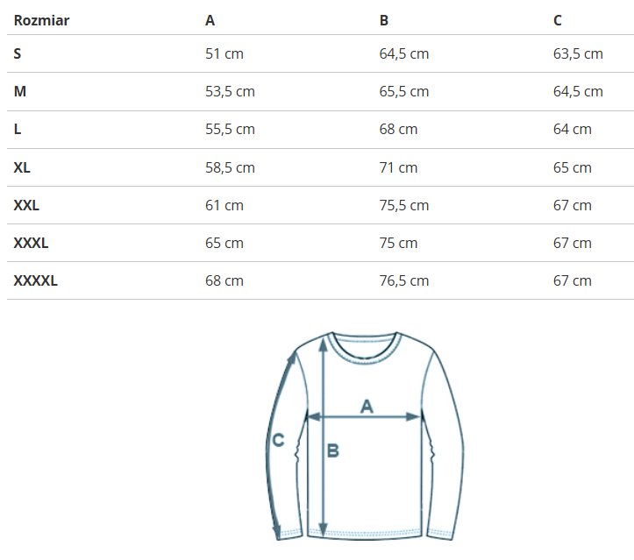The width and height of the screenshot is (634, 560).
Task: Click the 71 cm value for size XL
Action: point(398,167)
